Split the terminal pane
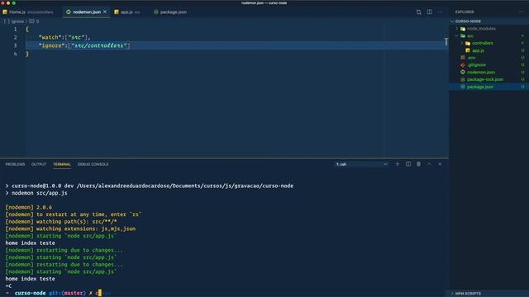 [408, 164]
